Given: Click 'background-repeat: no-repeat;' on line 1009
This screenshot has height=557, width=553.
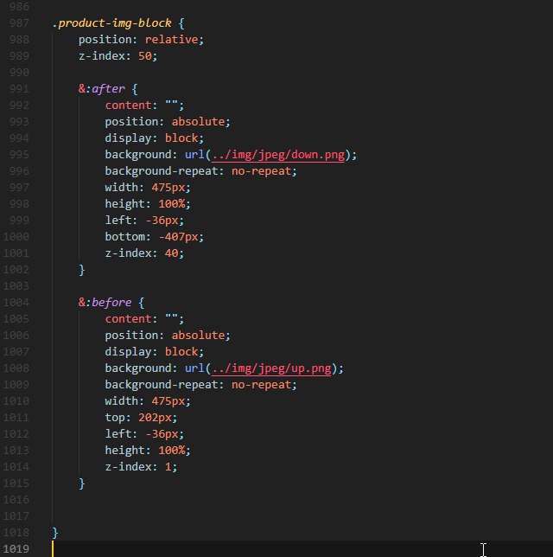Looking at the screenshot, I should click(201, 385).
